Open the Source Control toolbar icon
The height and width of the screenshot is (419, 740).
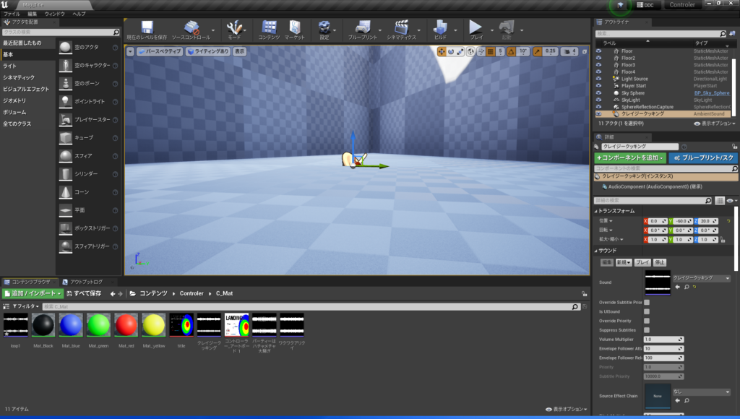191,28
